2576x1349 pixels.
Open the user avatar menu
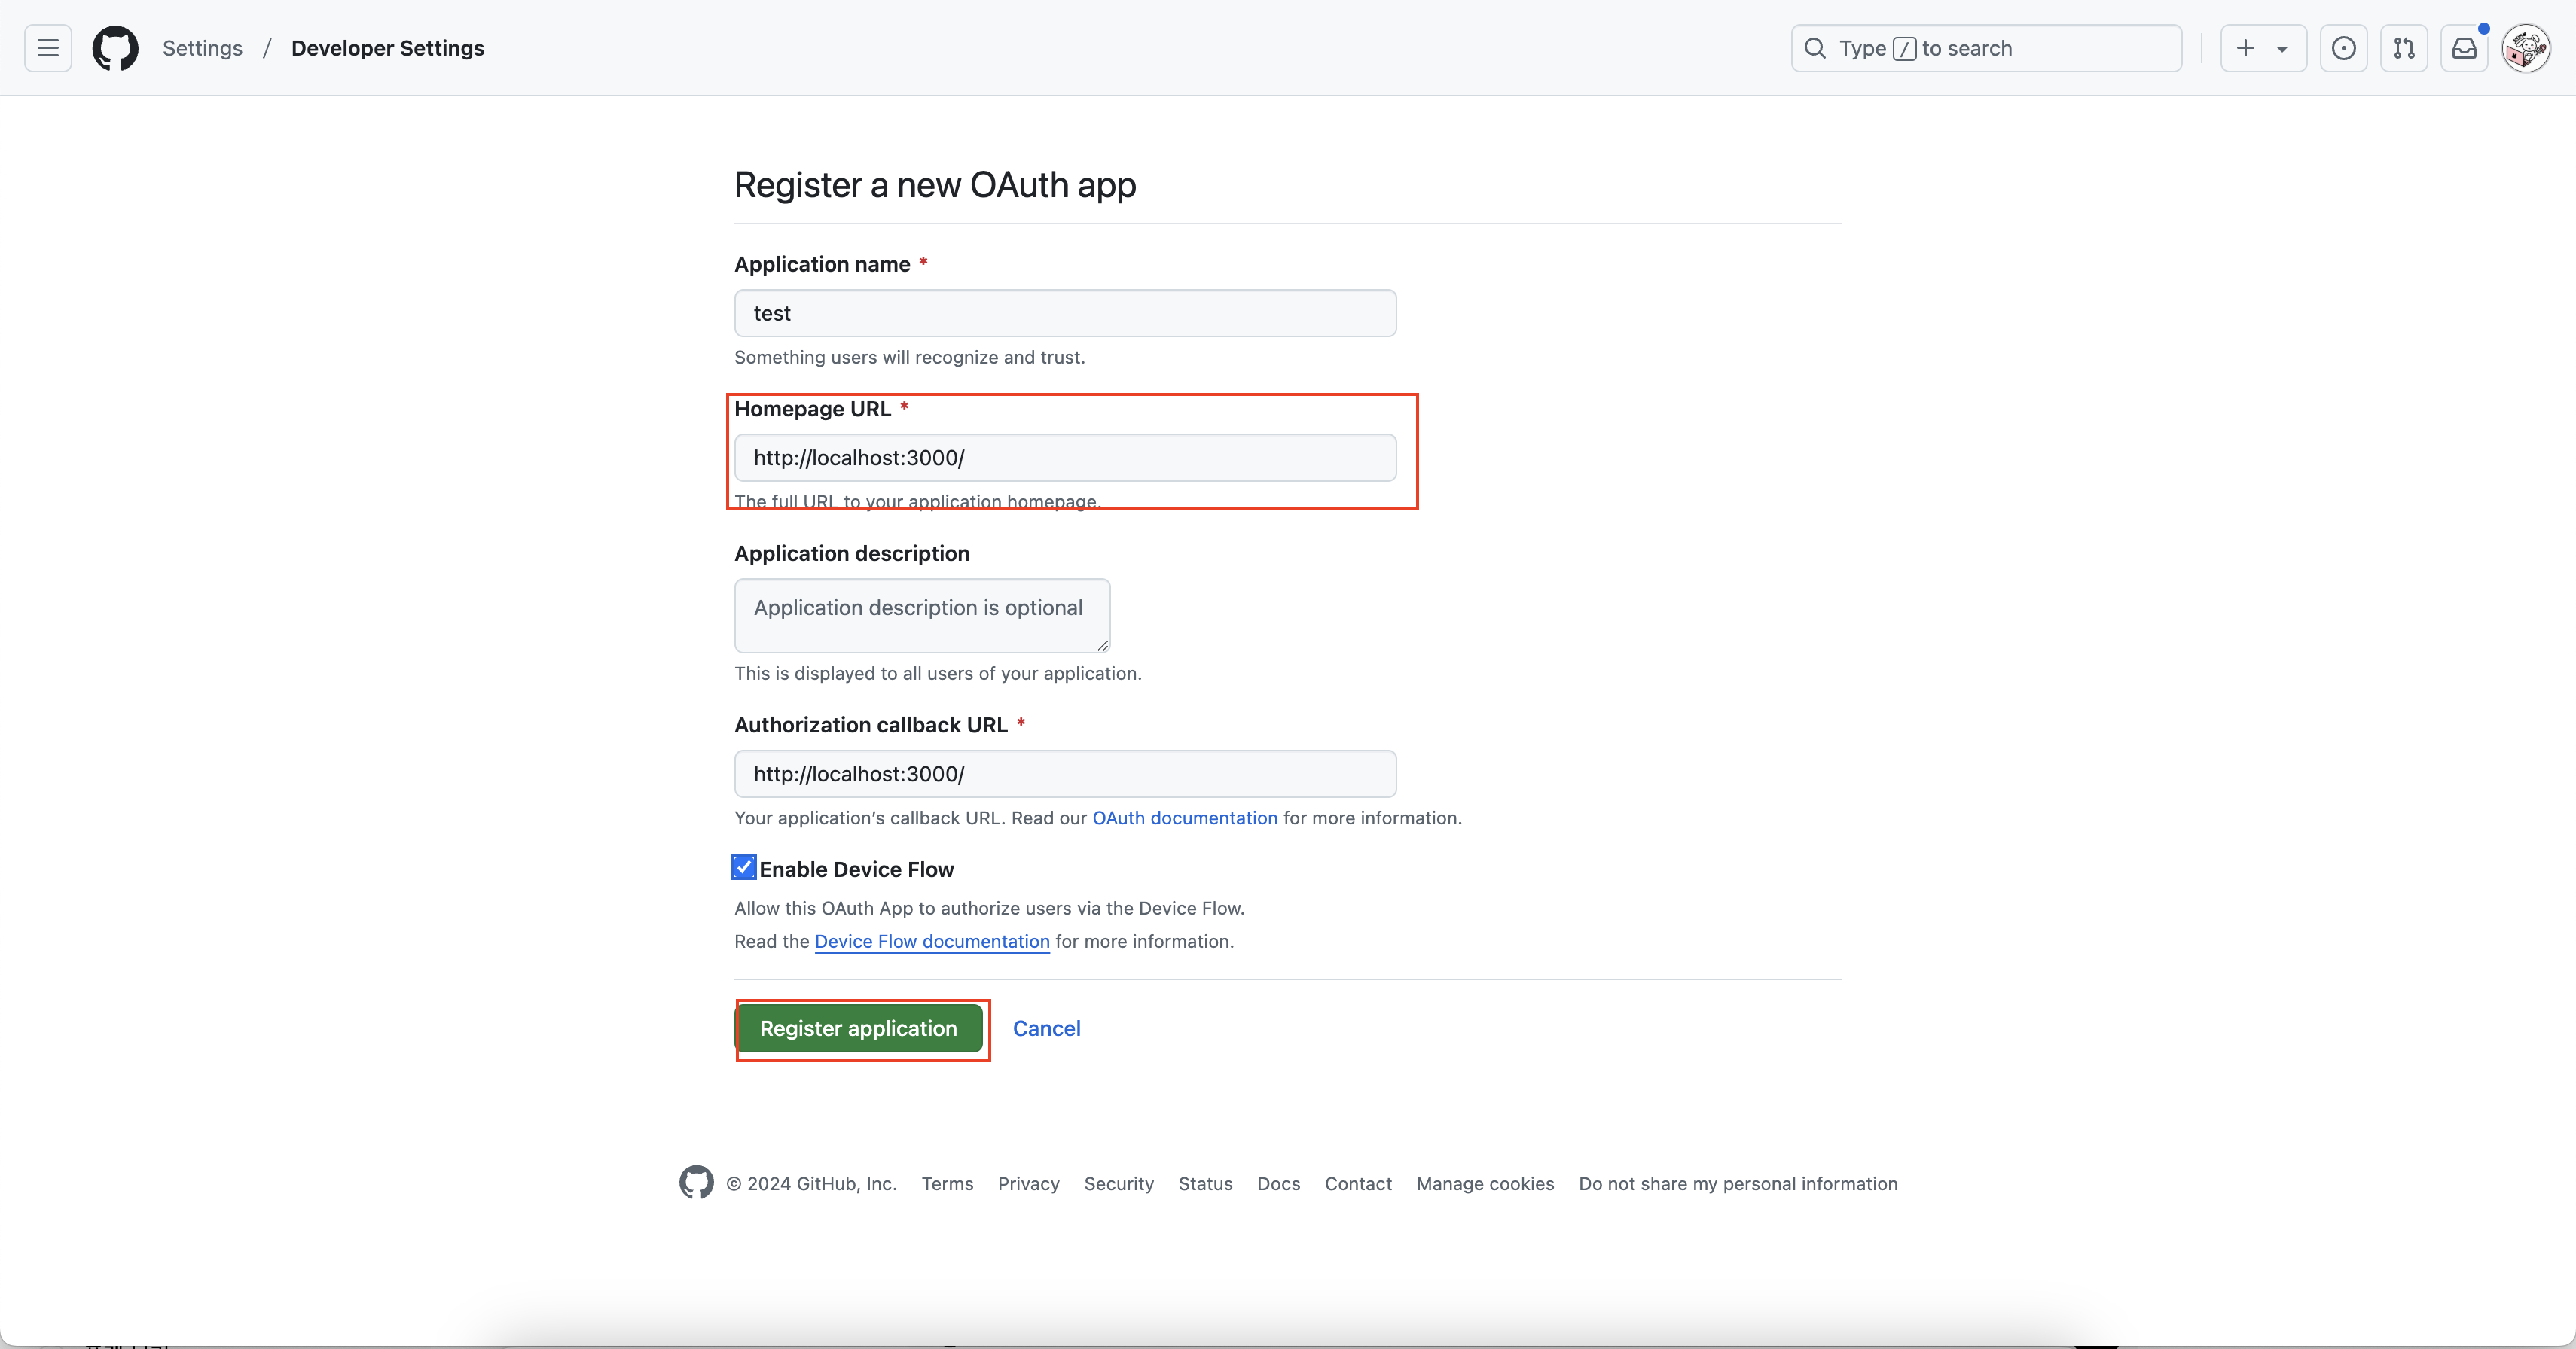click(2526, 48)
